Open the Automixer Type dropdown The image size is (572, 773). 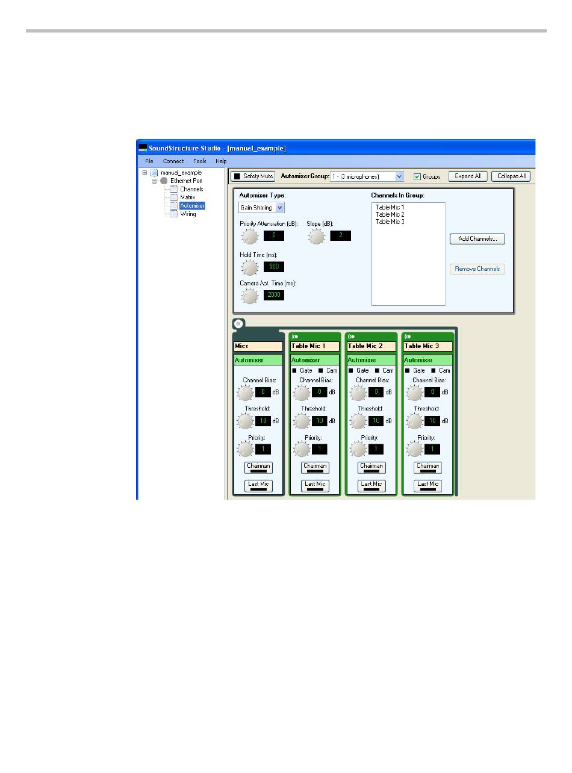point(262,208)
